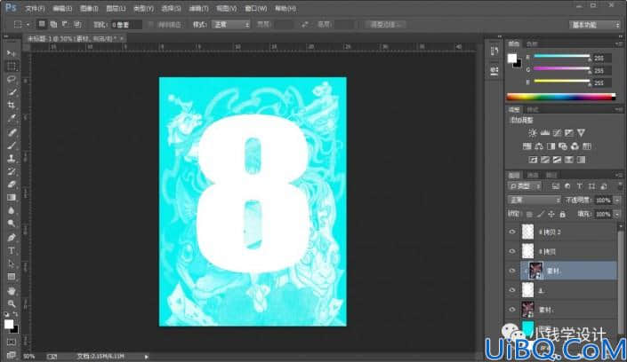Screen dimensions: 627x362
Task: Click the 羽化 feather input field
Action: [126, 25]
